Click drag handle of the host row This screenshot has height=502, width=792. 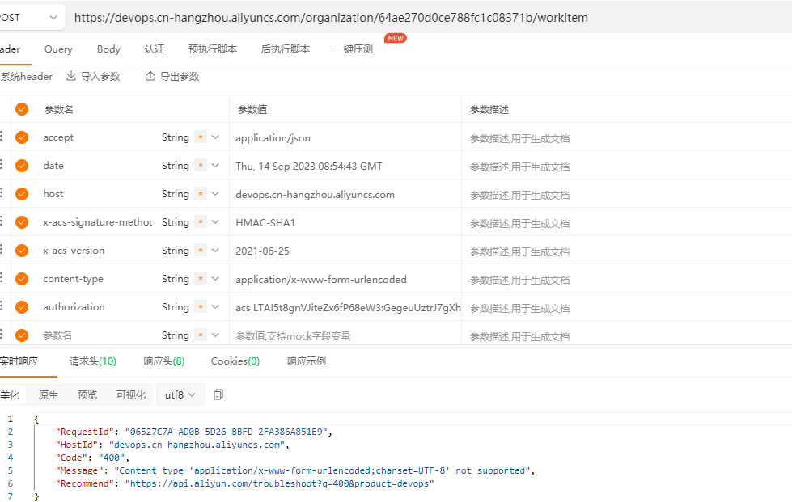[x=2, y=193]
